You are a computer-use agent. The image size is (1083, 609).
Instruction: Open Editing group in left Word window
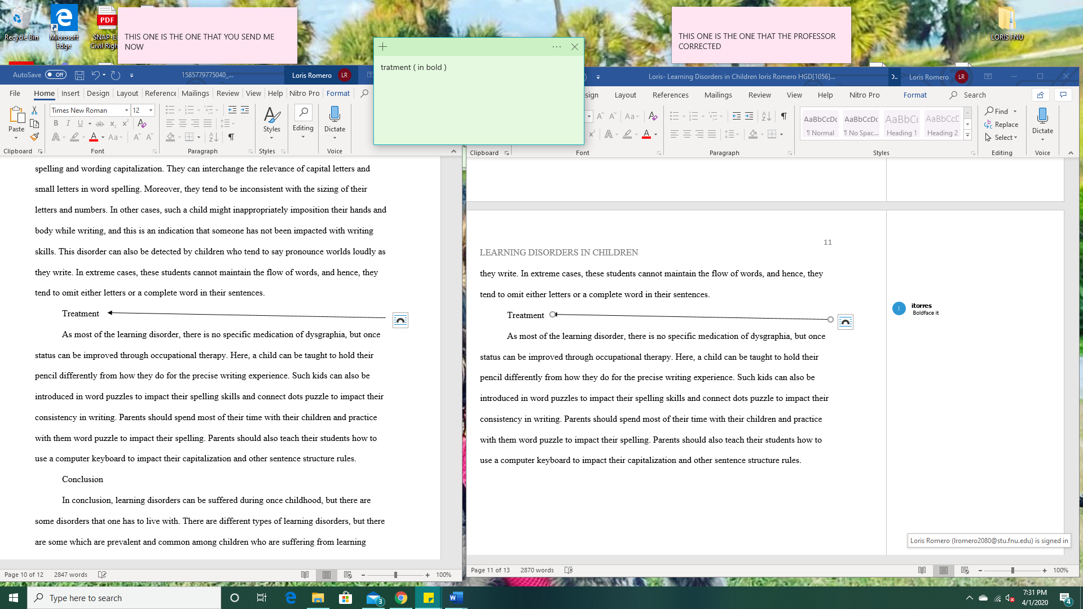303,122
